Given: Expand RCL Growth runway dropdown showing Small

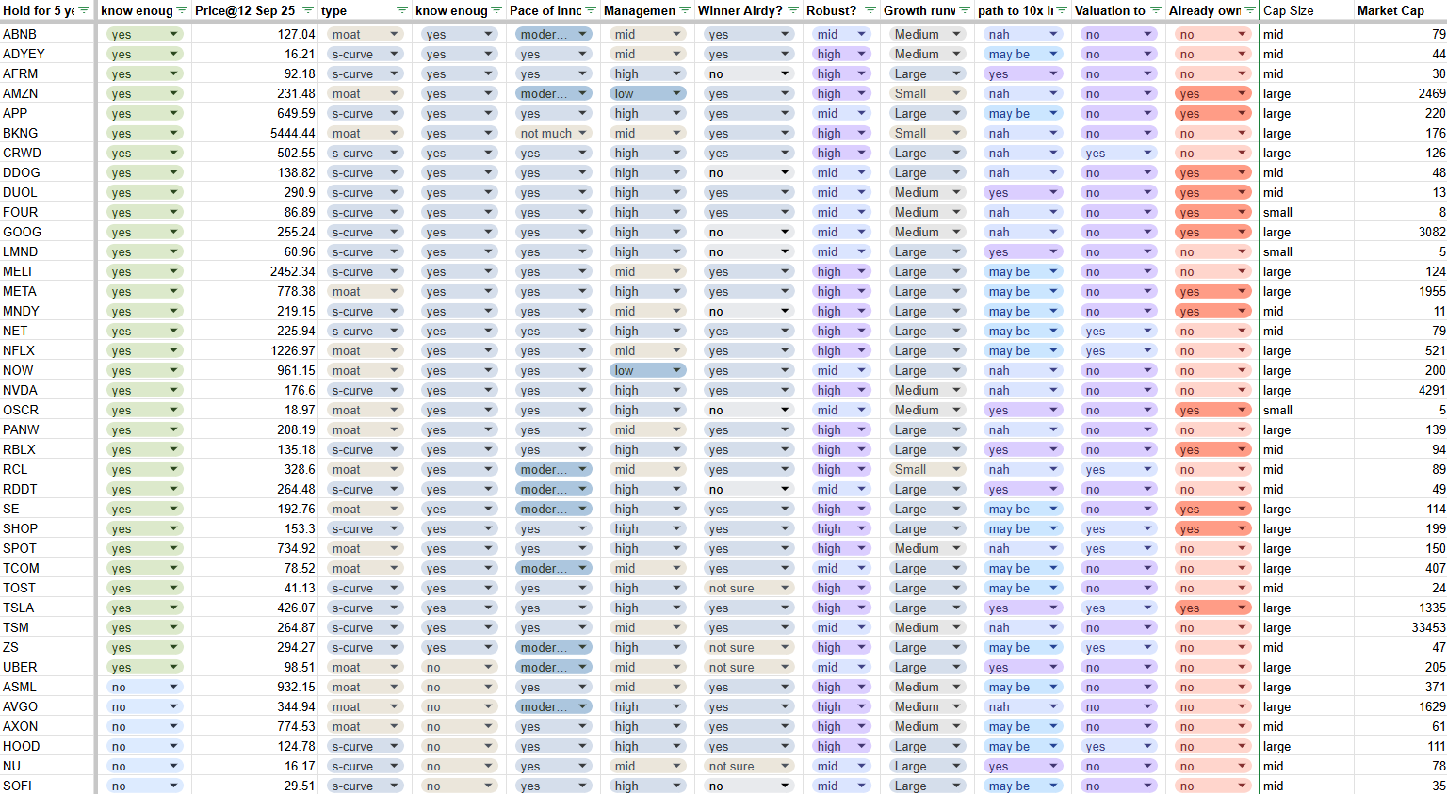Looking at the screenshot, I should click(x=956, y=469).
